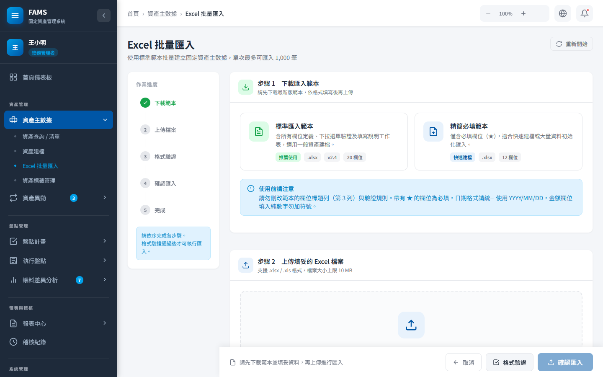Click the 報表中心 document icon
Viewport: 603px width, 377px height.
click(x=13, y=323)
